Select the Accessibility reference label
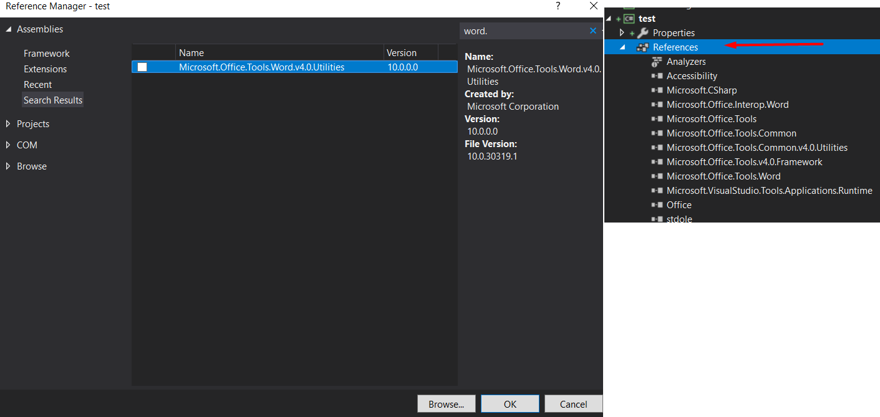Screen dimensions: 880x417 coord(692,76)
